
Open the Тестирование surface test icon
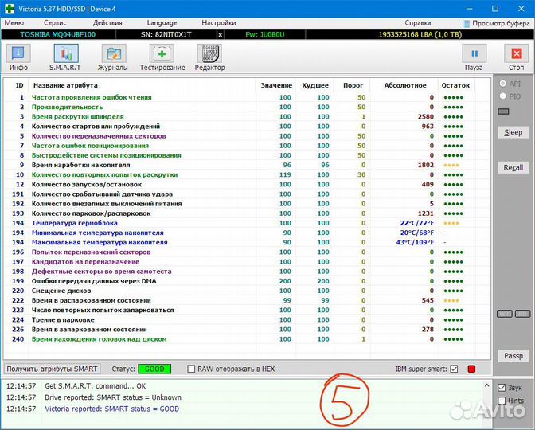tap(162, 54)
